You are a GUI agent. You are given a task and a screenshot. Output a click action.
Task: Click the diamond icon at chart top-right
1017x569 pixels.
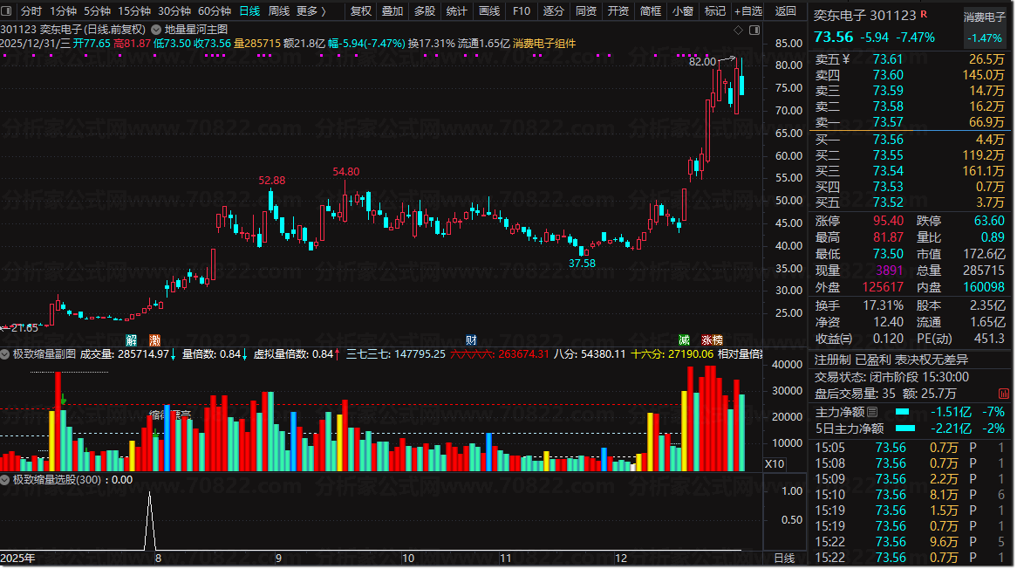tap(739, 30)
